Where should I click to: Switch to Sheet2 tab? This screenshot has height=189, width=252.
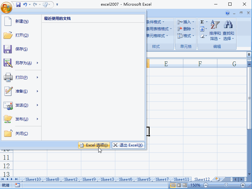click(x=71, y=179)
